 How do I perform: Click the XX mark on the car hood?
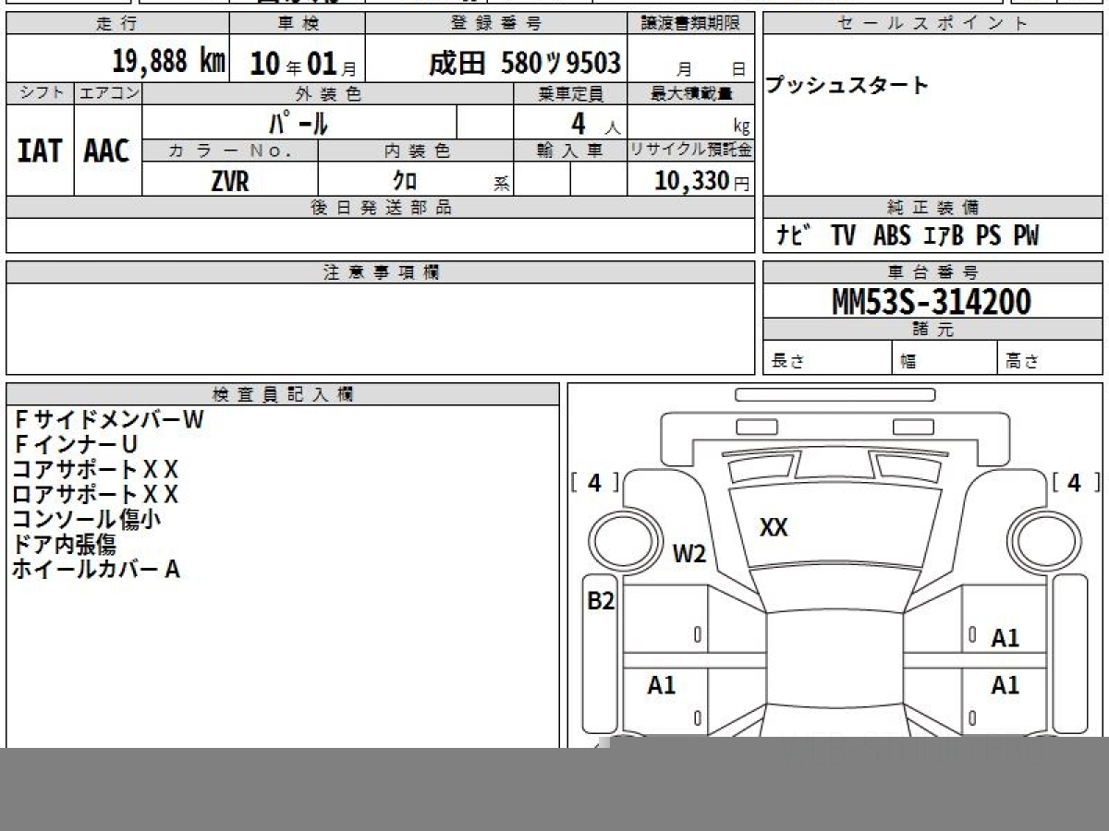(x=774, y=528)
